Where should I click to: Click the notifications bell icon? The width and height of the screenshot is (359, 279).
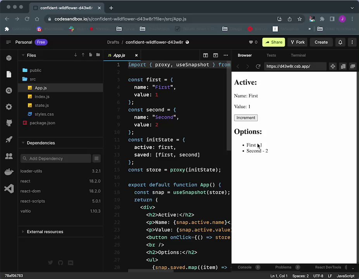point(340,42)
